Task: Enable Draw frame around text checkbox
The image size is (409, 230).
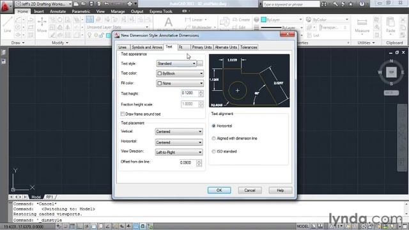Action: [123, 114]
